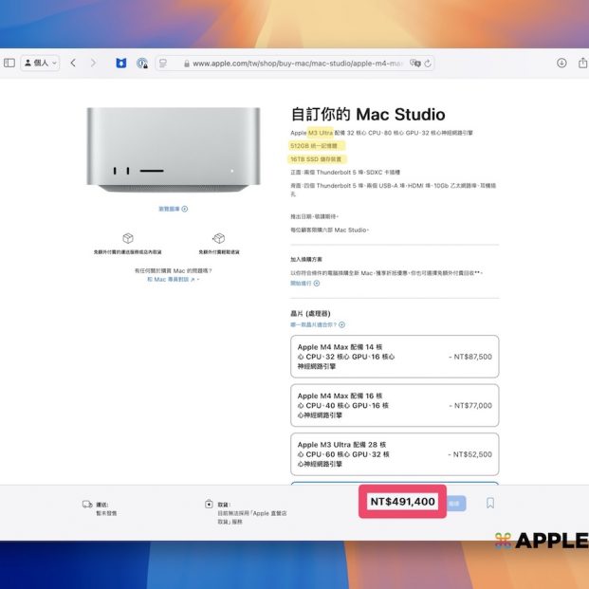Click the blue Bitwarden shield extension icon
This screenshot has width=589, height=589.
pos(120,63)
